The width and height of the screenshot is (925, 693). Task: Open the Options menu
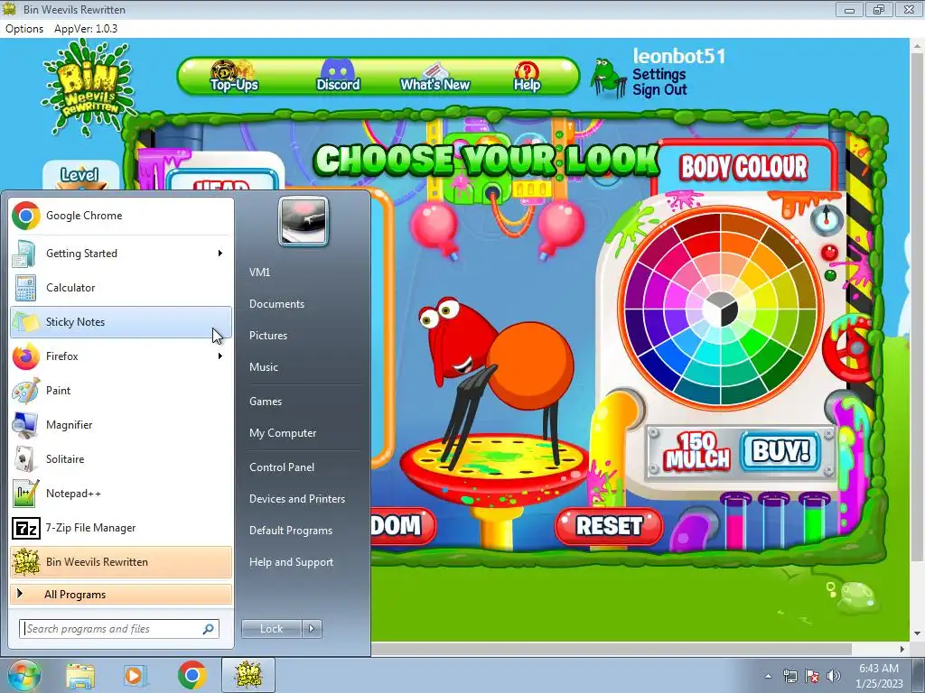pyautogui.click(x=24, y=29)
